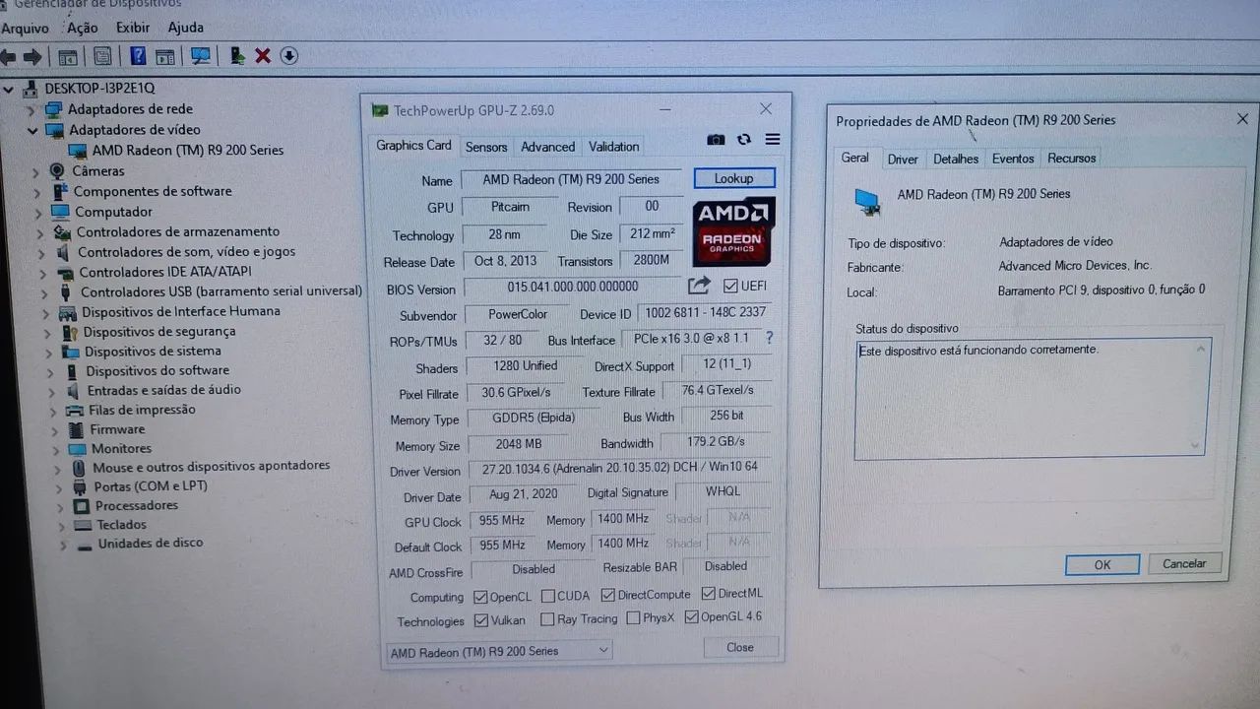
Task: Click the Dispositivos de Interface Humana icon
Action: tap(67, 312)
